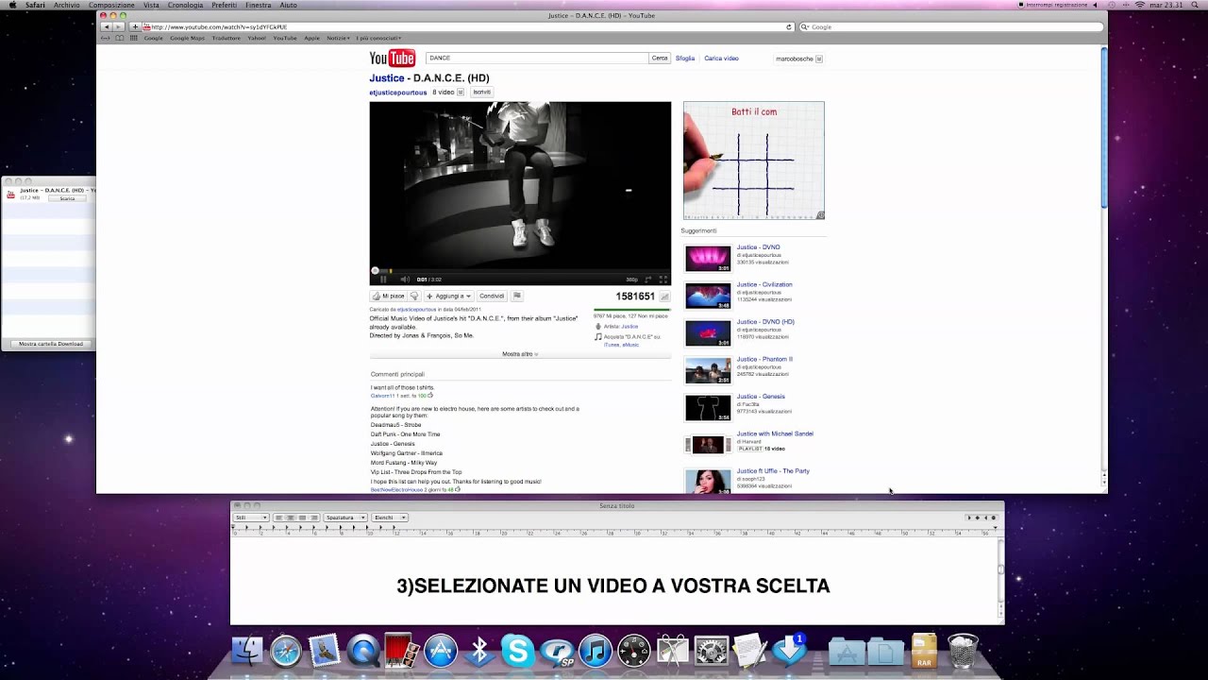Flag the video with the flag icon
Viewport: 1208px width, 680px height.
tap(516, 296)
